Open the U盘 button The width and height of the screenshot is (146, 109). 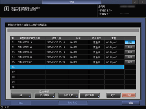(x=21, y=95)
